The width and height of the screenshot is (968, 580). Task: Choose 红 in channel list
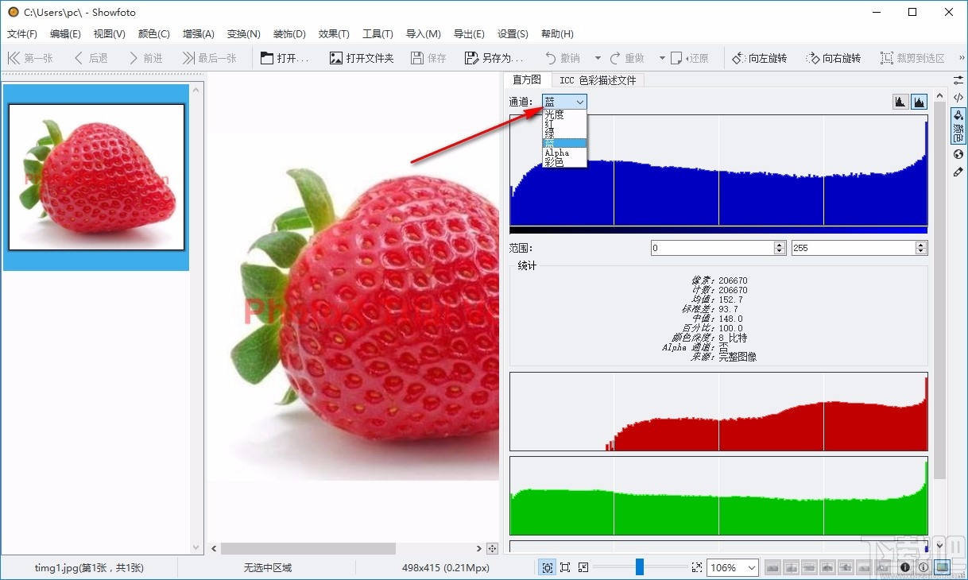click(x=565, y=125)
